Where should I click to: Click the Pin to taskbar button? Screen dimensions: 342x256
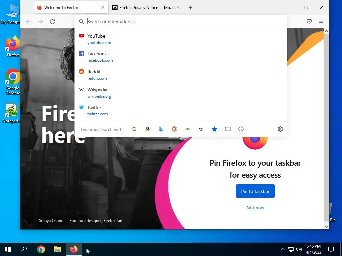[255, 191]
